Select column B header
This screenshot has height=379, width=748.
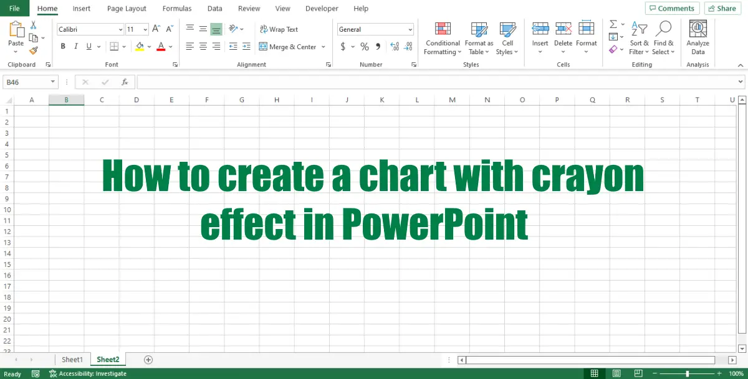coord(66,100)
